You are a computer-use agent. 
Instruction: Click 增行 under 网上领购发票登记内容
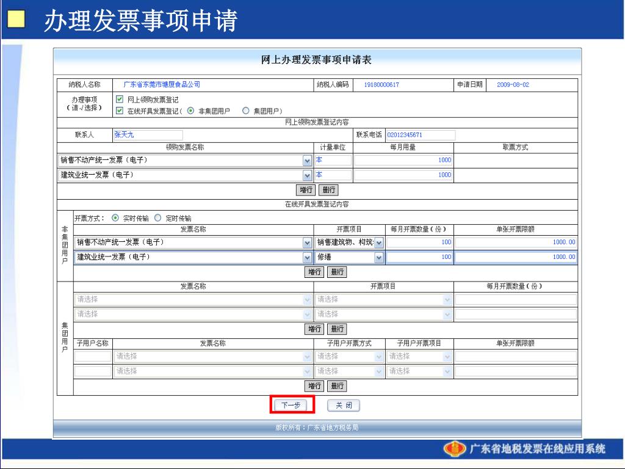306,190
